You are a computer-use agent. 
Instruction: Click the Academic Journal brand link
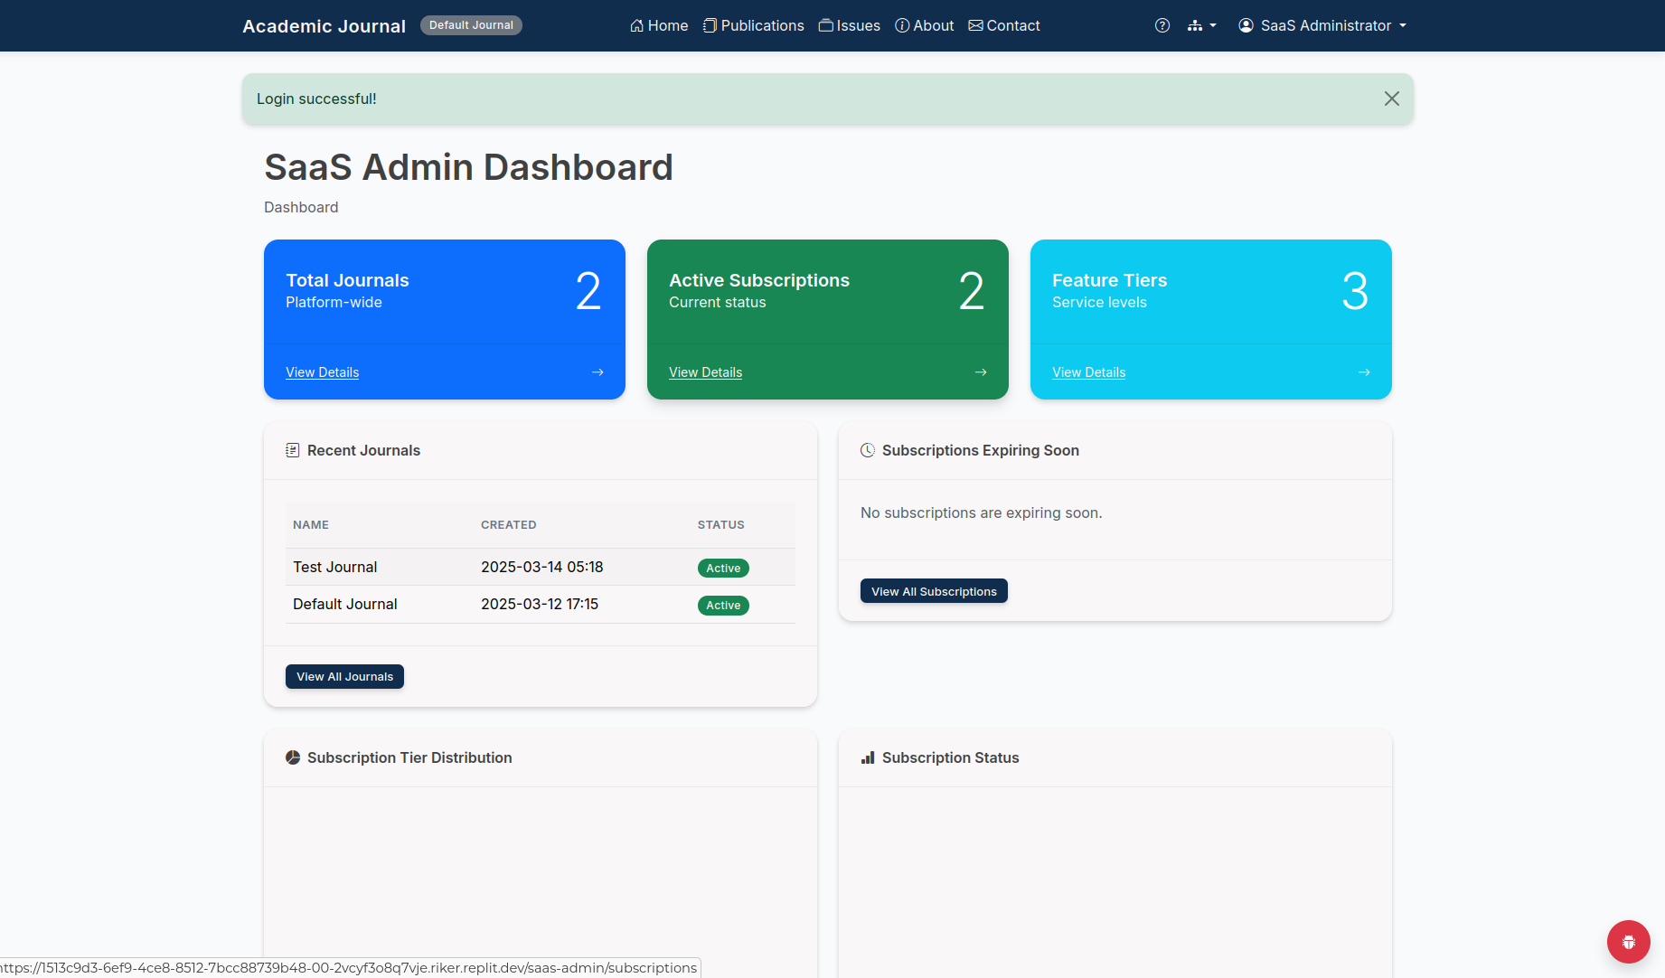(324, 26)
